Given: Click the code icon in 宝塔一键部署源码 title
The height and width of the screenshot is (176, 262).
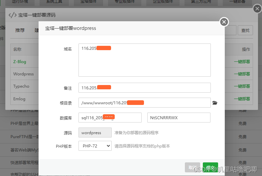Looking at the screenshot, I should click(13, 15).
